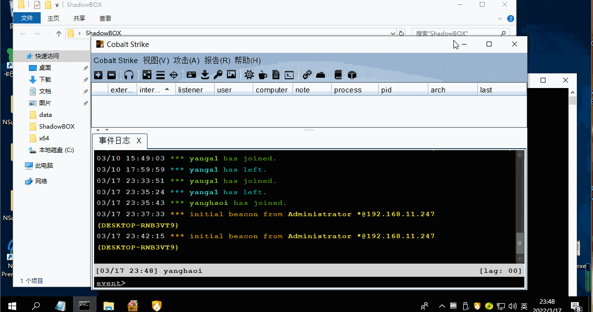
Task: Open Windows Start button
Action: [12, 306]
